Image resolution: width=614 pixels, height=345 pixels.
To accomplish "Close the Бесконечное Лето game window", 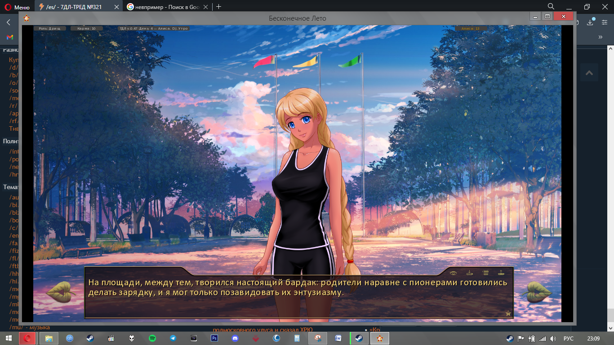I will pos(563,16).
